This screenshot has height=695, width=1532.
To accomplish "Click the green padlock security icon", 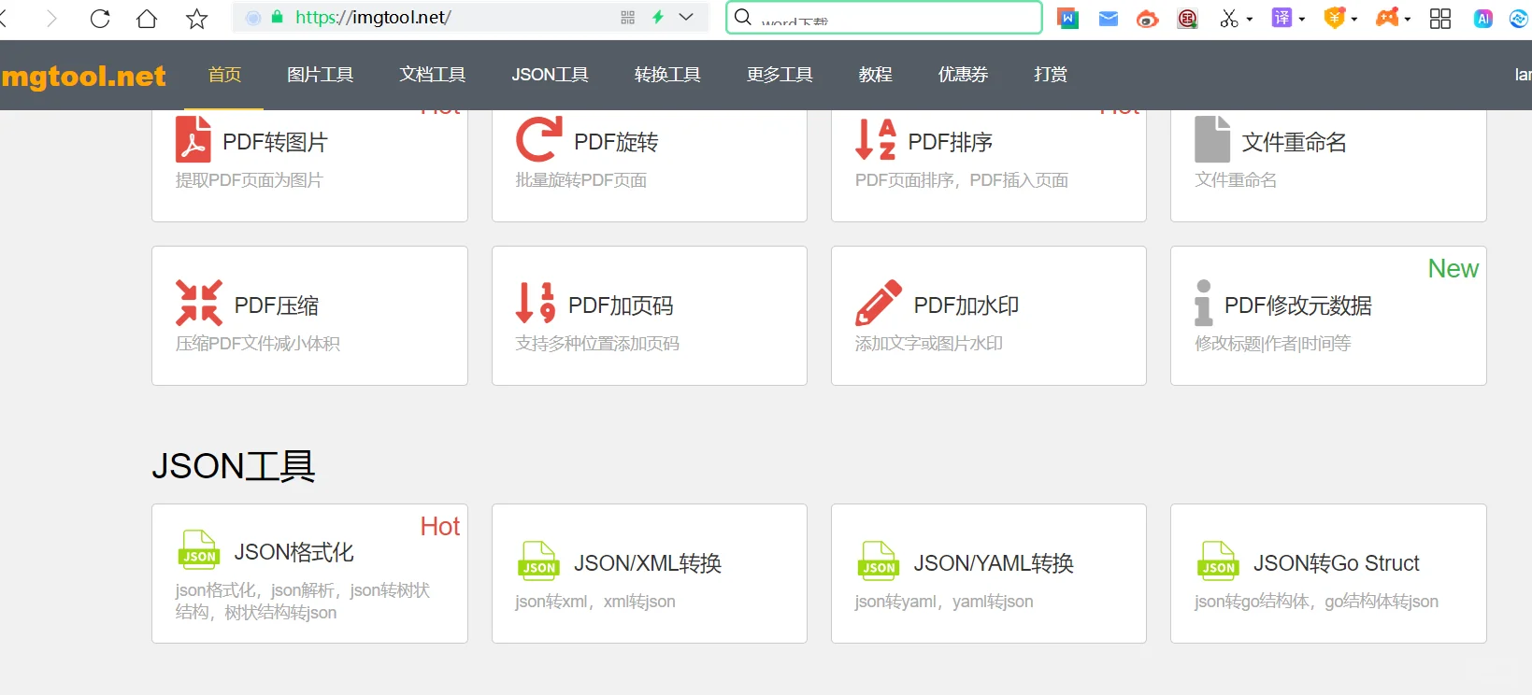I will [x=277, y=17].
